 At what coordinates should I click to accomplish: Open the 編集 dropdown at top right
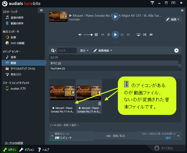pos(173,19)
